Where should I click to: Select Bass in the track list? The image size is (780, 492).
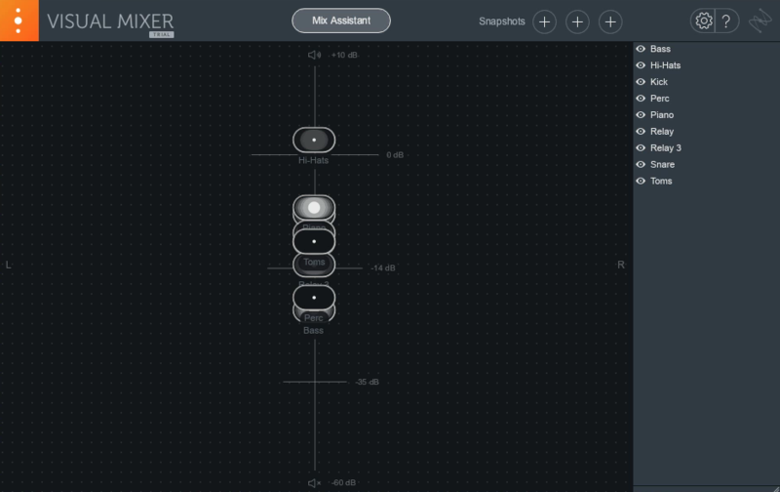pos(660,49)
